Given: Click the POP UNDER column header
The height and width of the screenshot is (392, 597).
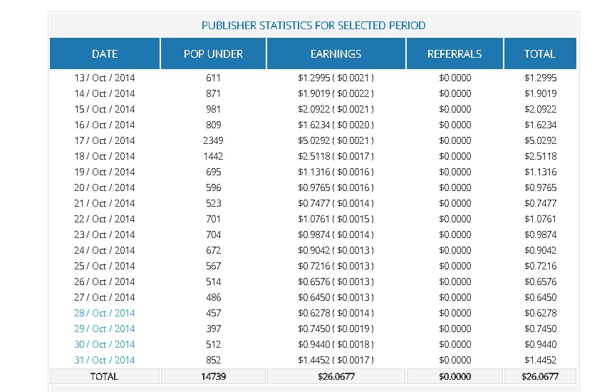Looking at the screenshot, I should pos(213,54).
